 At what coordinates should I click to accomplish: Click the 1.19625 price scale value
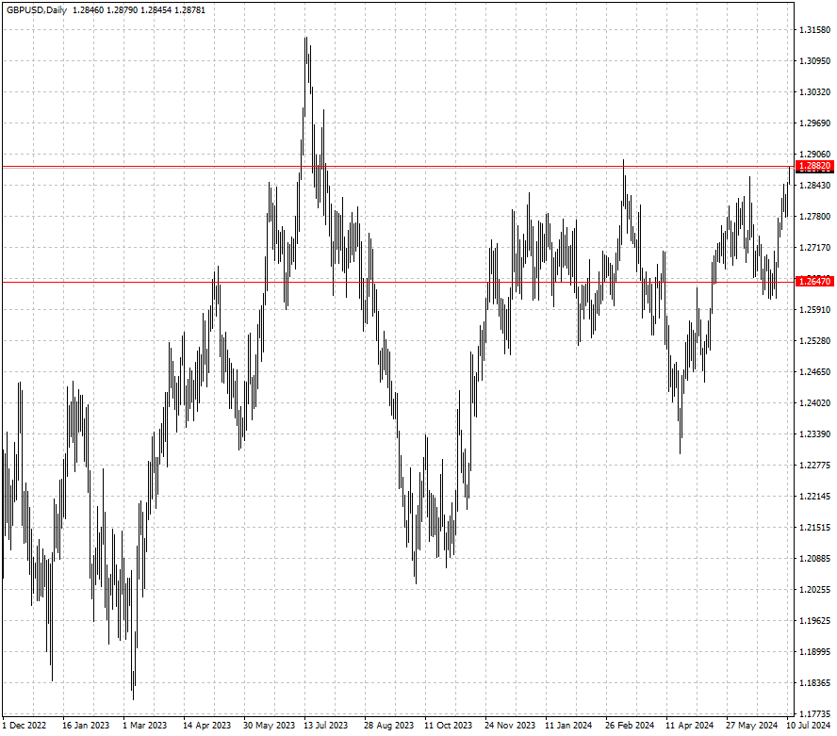coord(814,621)
